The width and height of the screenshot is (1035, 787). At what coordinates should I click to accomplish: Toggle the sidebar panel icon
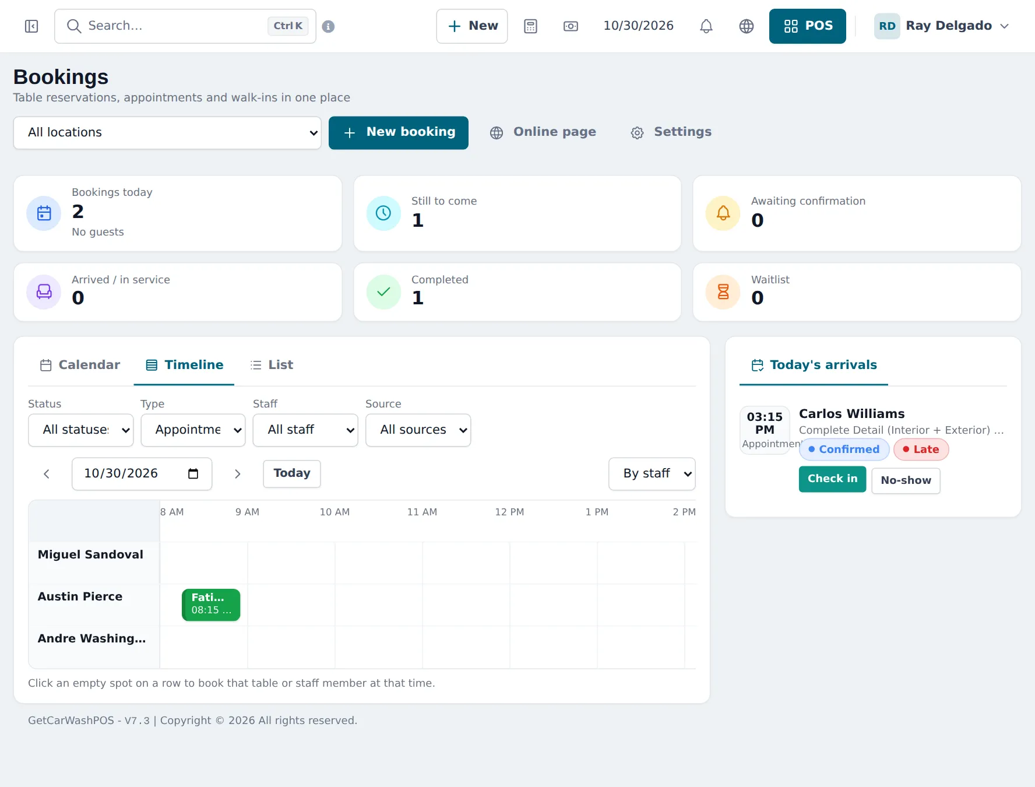(x=31, y=26)
